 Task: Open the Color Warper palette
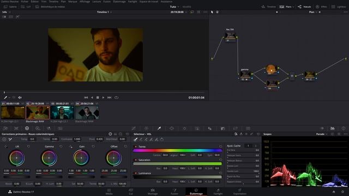(146, 128)
